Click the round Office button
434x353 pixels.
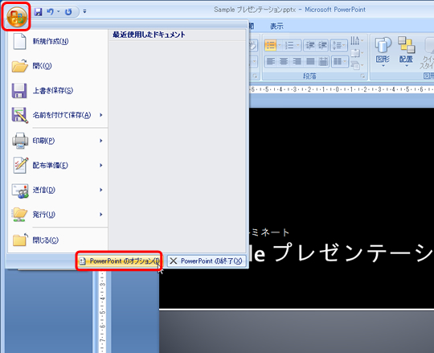[x=16, y=16]
